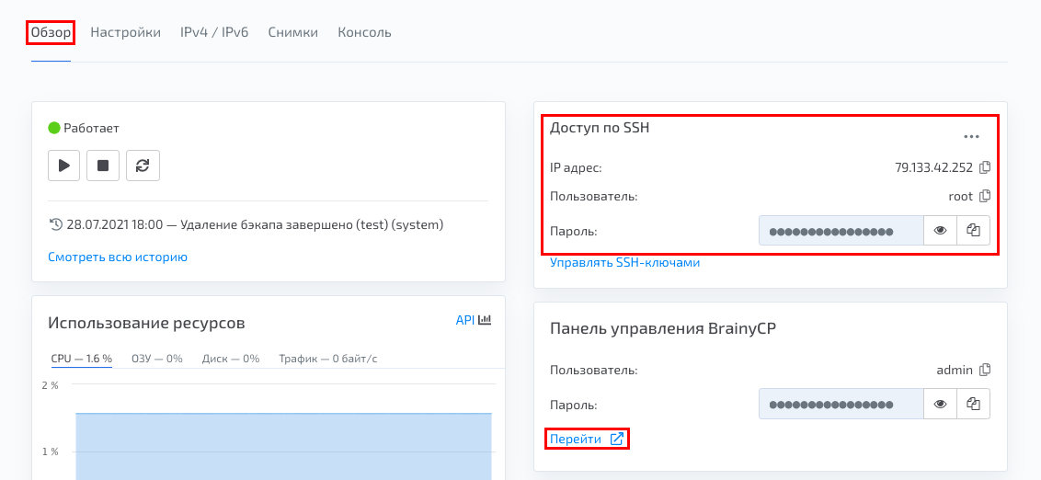Start the server with the play button

click(63, 166)
